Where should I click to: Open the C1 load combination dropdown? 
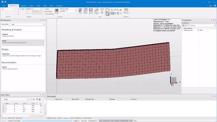pos(8,9)
